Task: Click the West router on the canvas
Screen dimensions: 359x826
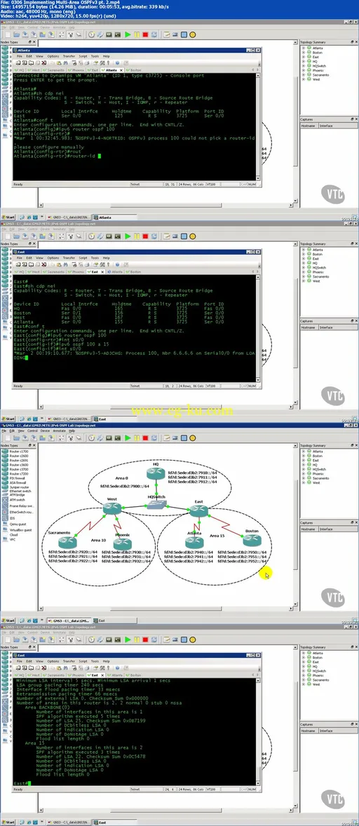Action: coord(112,509)
